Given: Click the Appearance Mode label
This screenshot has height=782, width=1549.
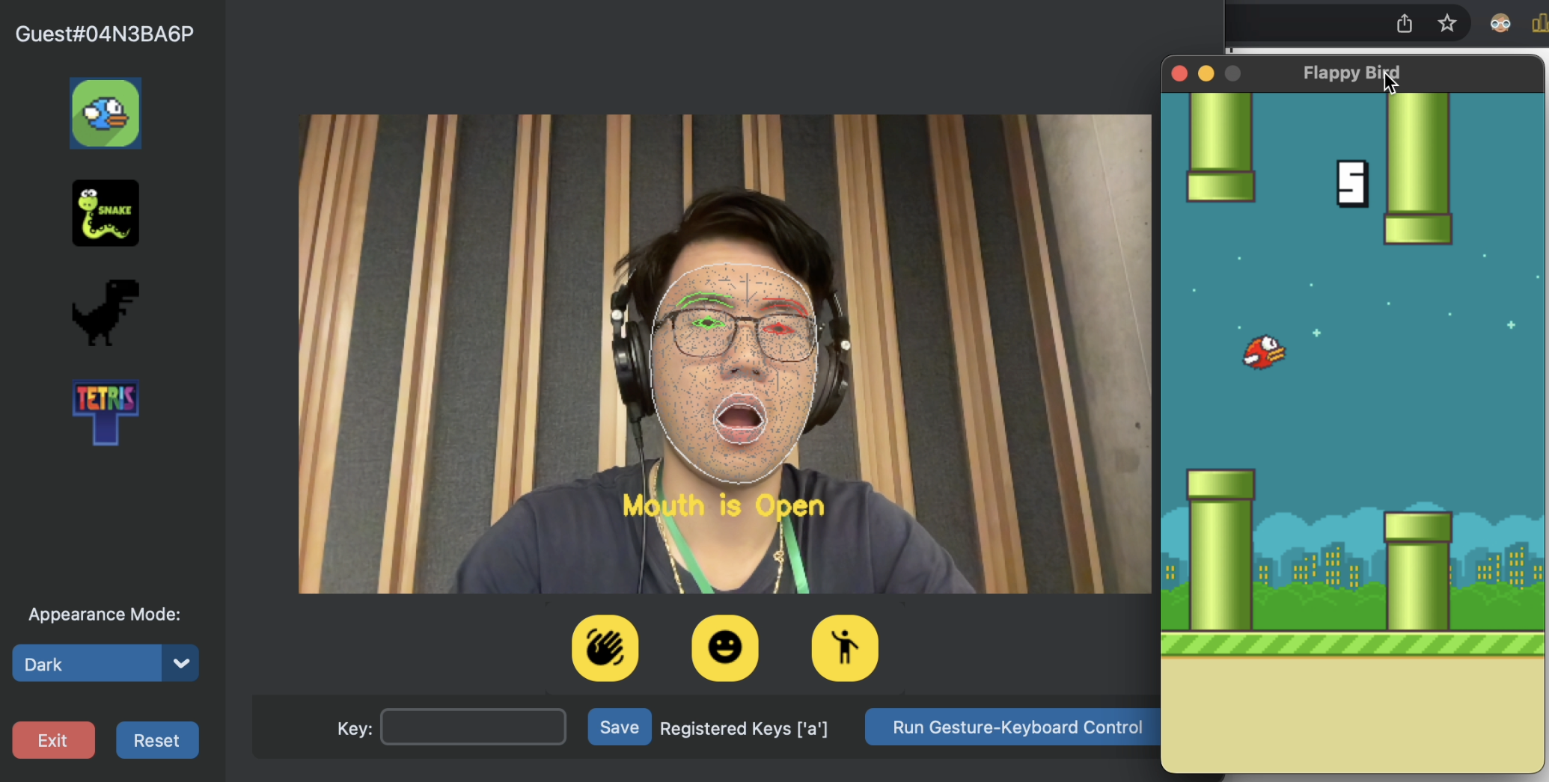Looking at the screenshot, I should coord(105,615).
